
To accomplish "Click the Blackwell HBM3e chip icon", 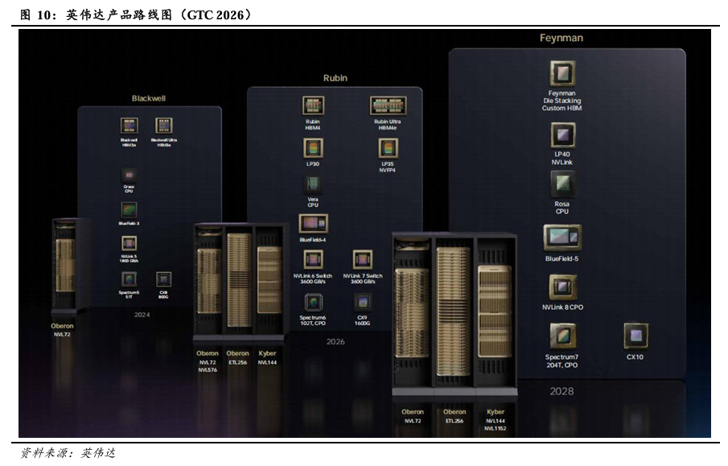I will tap(129, 126).
